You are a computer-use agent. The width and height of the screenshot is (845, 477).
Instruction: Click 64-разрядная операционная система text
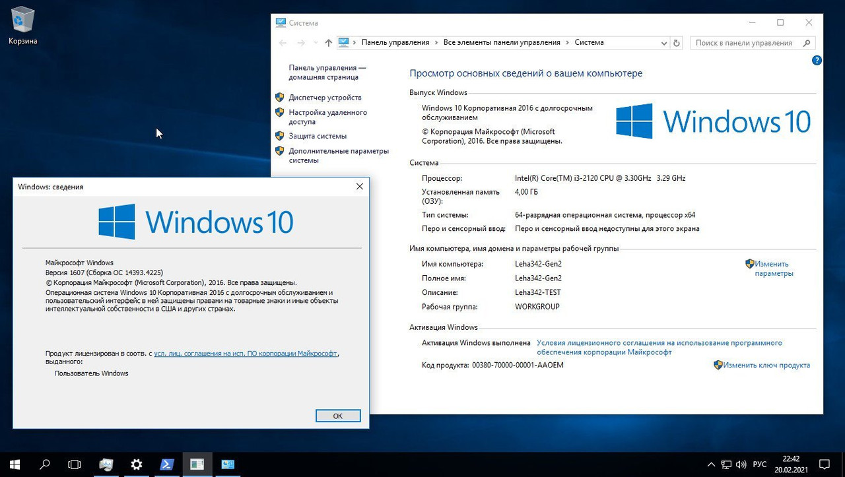click(x=605, y=215)
